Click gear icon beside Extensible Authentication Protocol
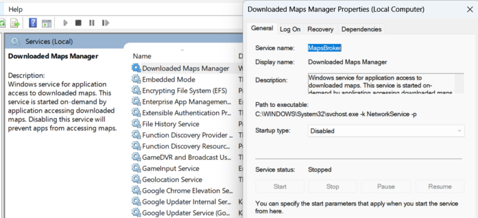Screen dimensions: 478x218 coord(136,113)
